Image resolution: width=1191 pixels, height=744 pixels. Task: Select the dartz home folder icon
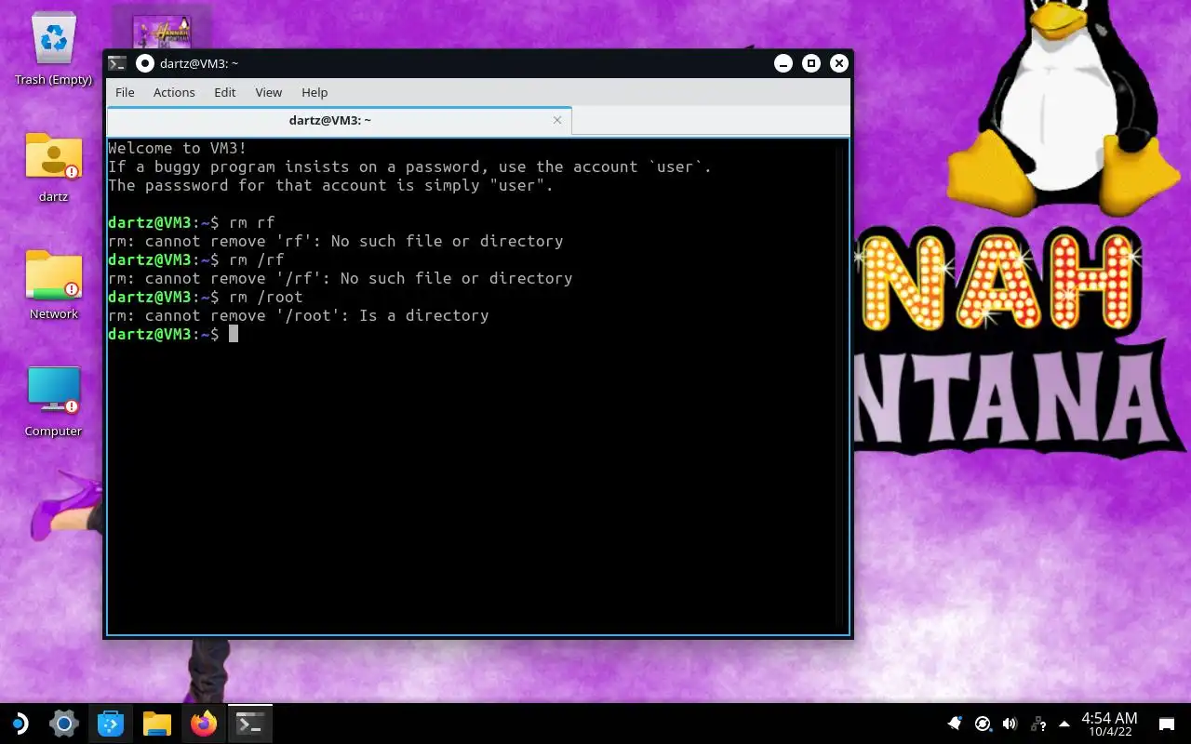pyautogui.click(x=54, y=166)
